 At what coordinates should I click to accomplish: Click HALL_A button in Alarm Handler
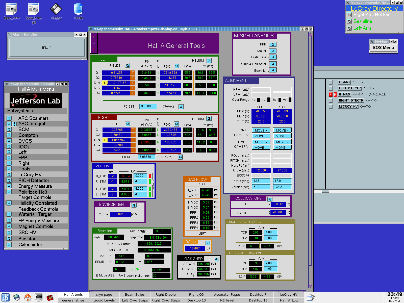47,48
